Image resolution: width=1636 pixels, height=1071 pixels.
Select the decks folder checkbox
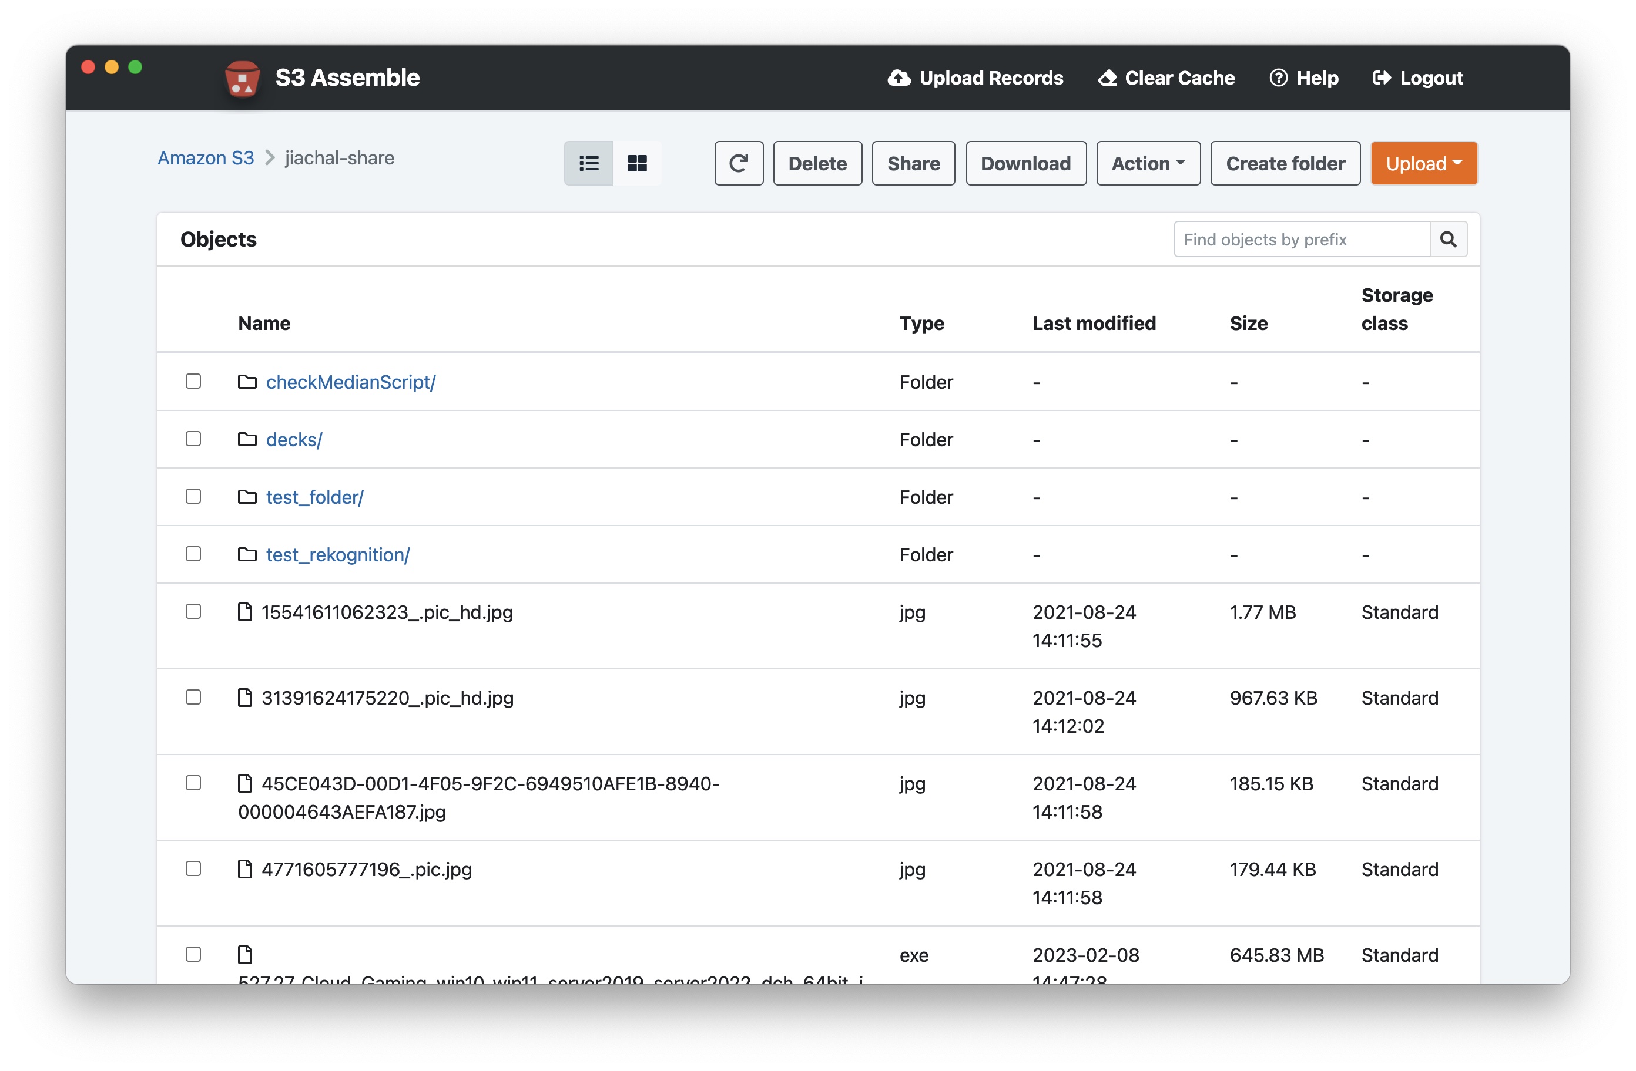(193, 439)
